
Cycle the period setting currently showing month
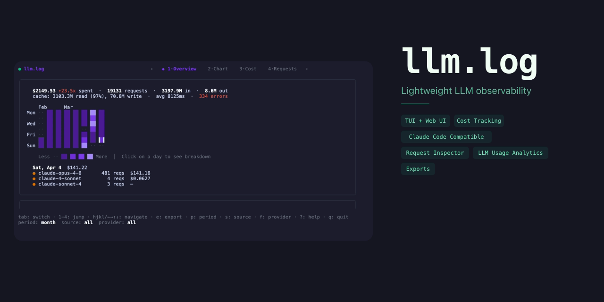point(48,222)
